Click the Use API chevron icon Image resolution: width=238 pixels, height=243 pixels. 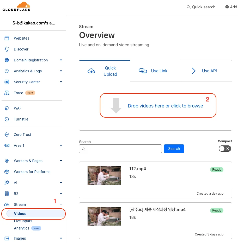[x=193, y=71]
